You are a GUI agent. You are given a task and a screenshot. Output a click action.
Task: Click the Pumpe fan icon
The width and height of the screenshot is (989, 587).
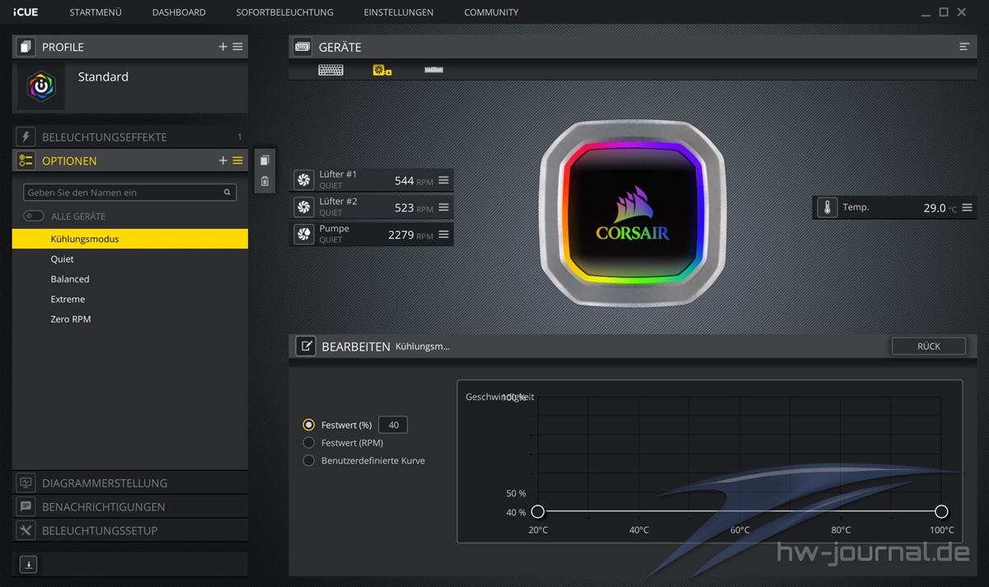point(304,235)
